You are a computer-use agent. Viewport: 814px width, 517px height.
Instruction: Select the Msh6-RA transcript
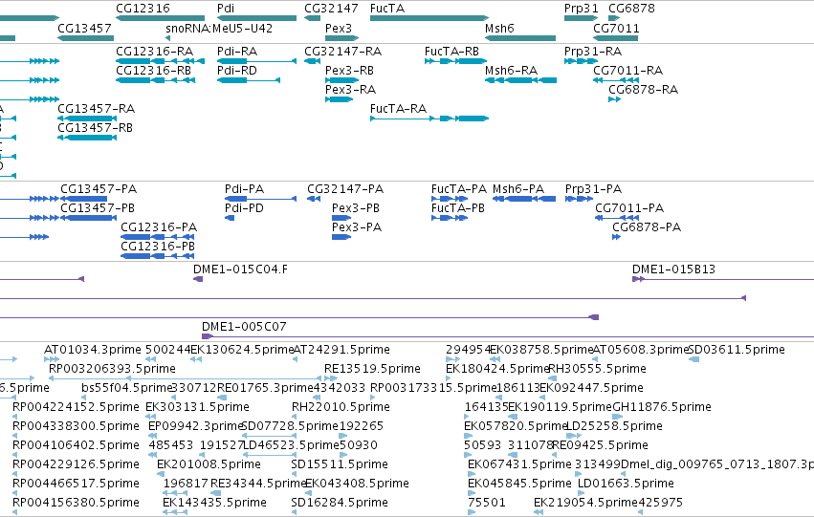[520, 80]
